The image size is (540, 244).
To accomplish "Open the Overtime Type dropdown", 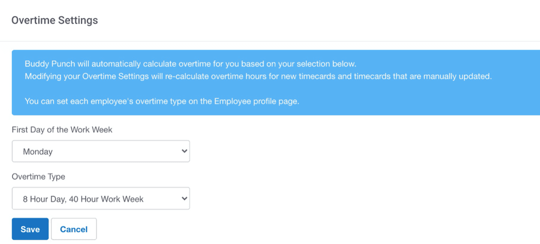I will click(100, 199).
